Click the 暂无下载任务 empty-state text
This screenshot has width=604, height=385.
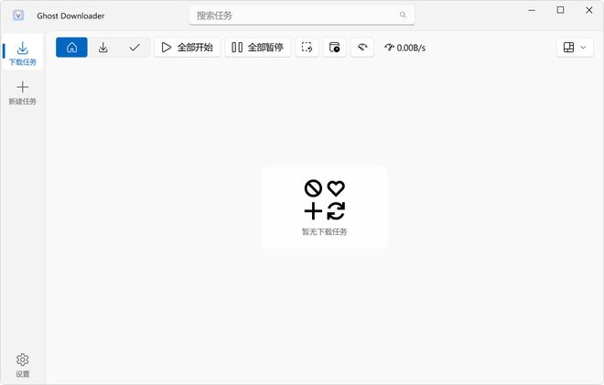[324, 231]
